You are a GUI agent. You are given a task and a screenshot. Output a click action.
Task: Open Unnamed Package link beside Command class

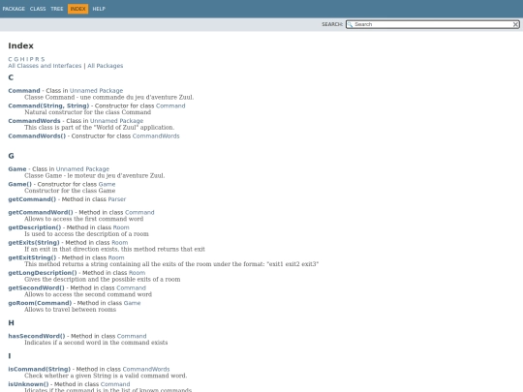pyautogui.click(x=97, y=91)
